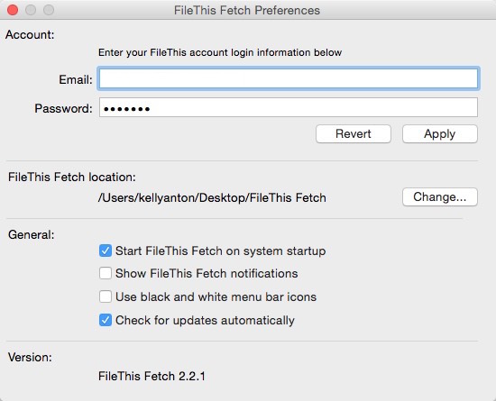
Task: Close the FileThis Fetch Preferences window
Action: point(13,10)
